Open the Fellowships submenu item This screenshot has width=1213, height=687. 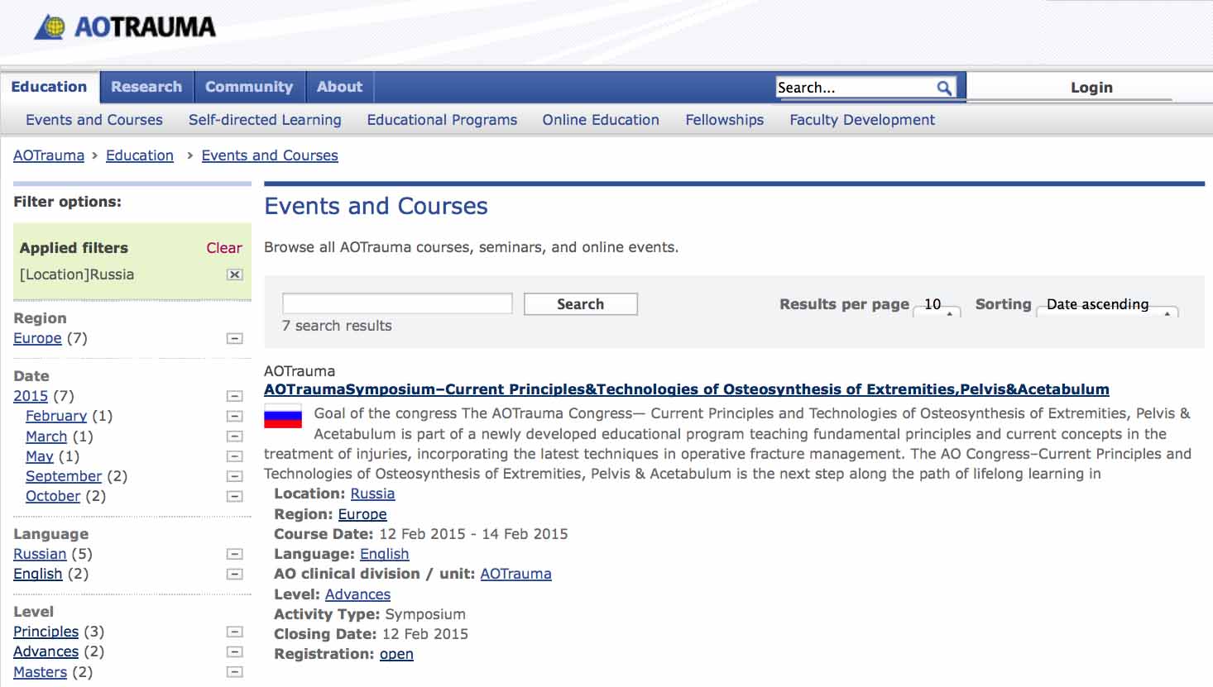point(724,120)
